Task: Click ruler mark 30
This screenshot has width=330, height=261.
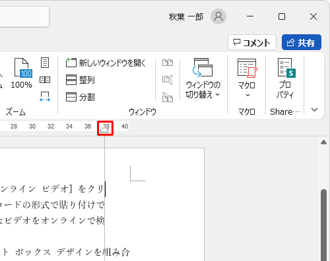Action: (32, 127)
